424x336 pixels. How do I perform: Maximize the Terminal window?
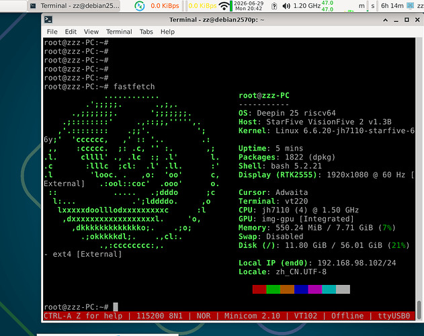[407, 19]
